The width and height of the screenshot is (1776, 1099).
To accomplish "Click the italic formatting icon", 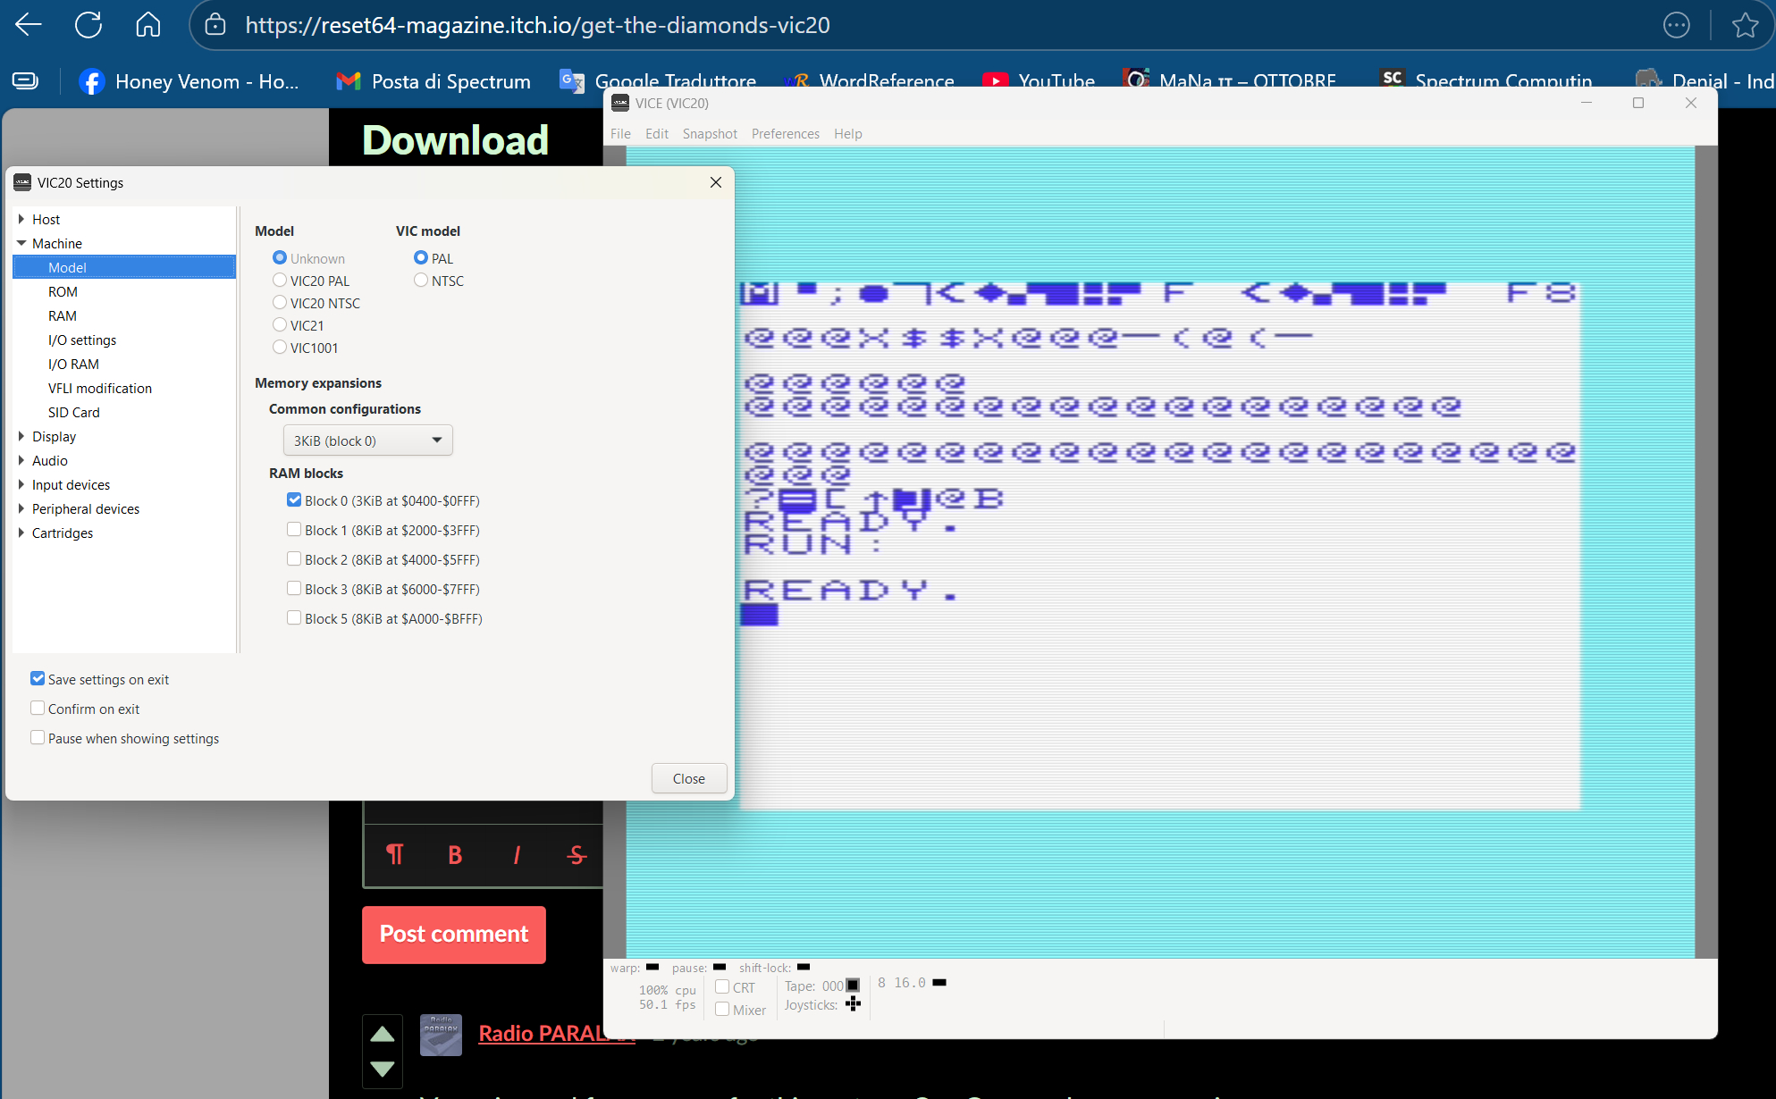I will click(x=517, y=855).
